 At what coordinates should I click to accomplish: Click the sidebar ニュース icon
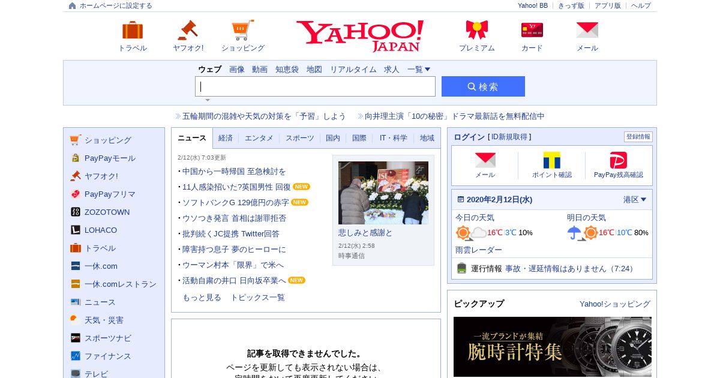pyautogui.click(x=75, y=302)
